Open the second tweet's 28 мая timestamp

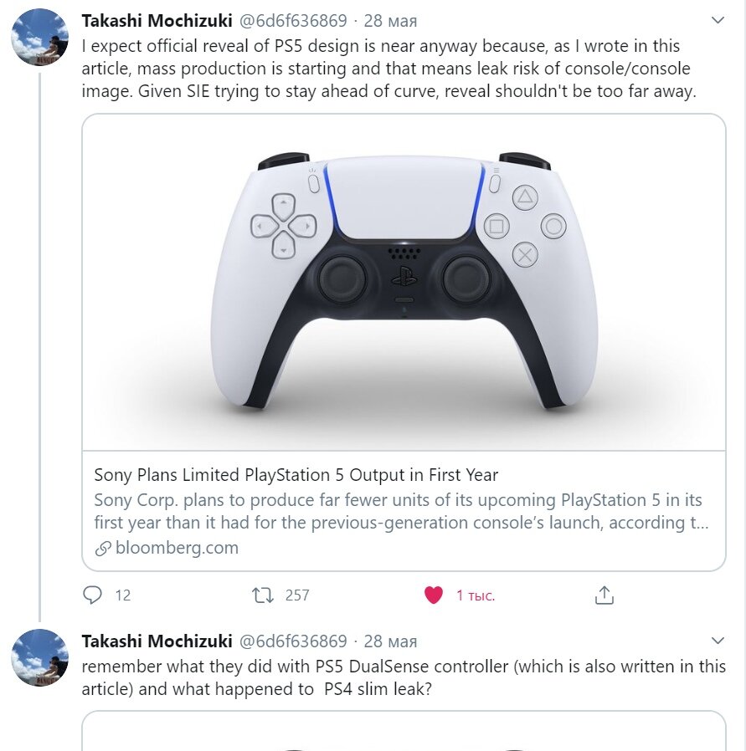pos(390,641)
